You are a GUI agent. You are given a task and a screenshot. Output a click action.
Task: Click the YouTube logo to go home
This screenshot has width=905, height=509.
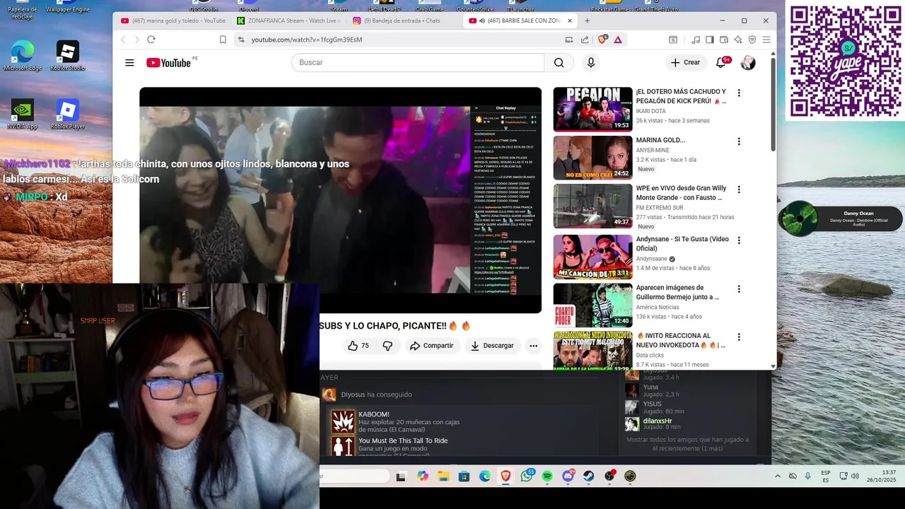168,63
